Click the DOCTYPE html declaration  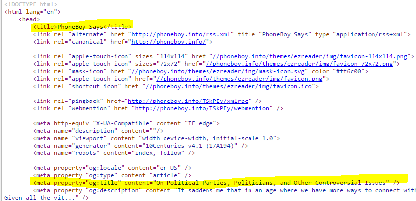31,4
